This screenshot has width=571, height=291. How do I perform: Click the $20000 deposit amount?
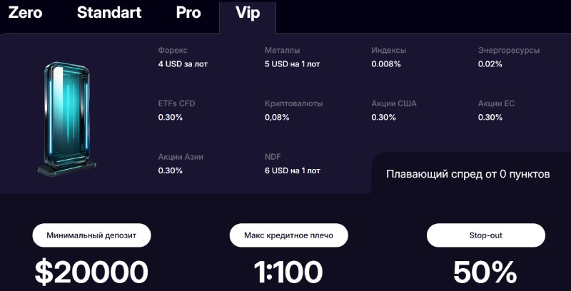pyautogui.click(x=91, y=272)
